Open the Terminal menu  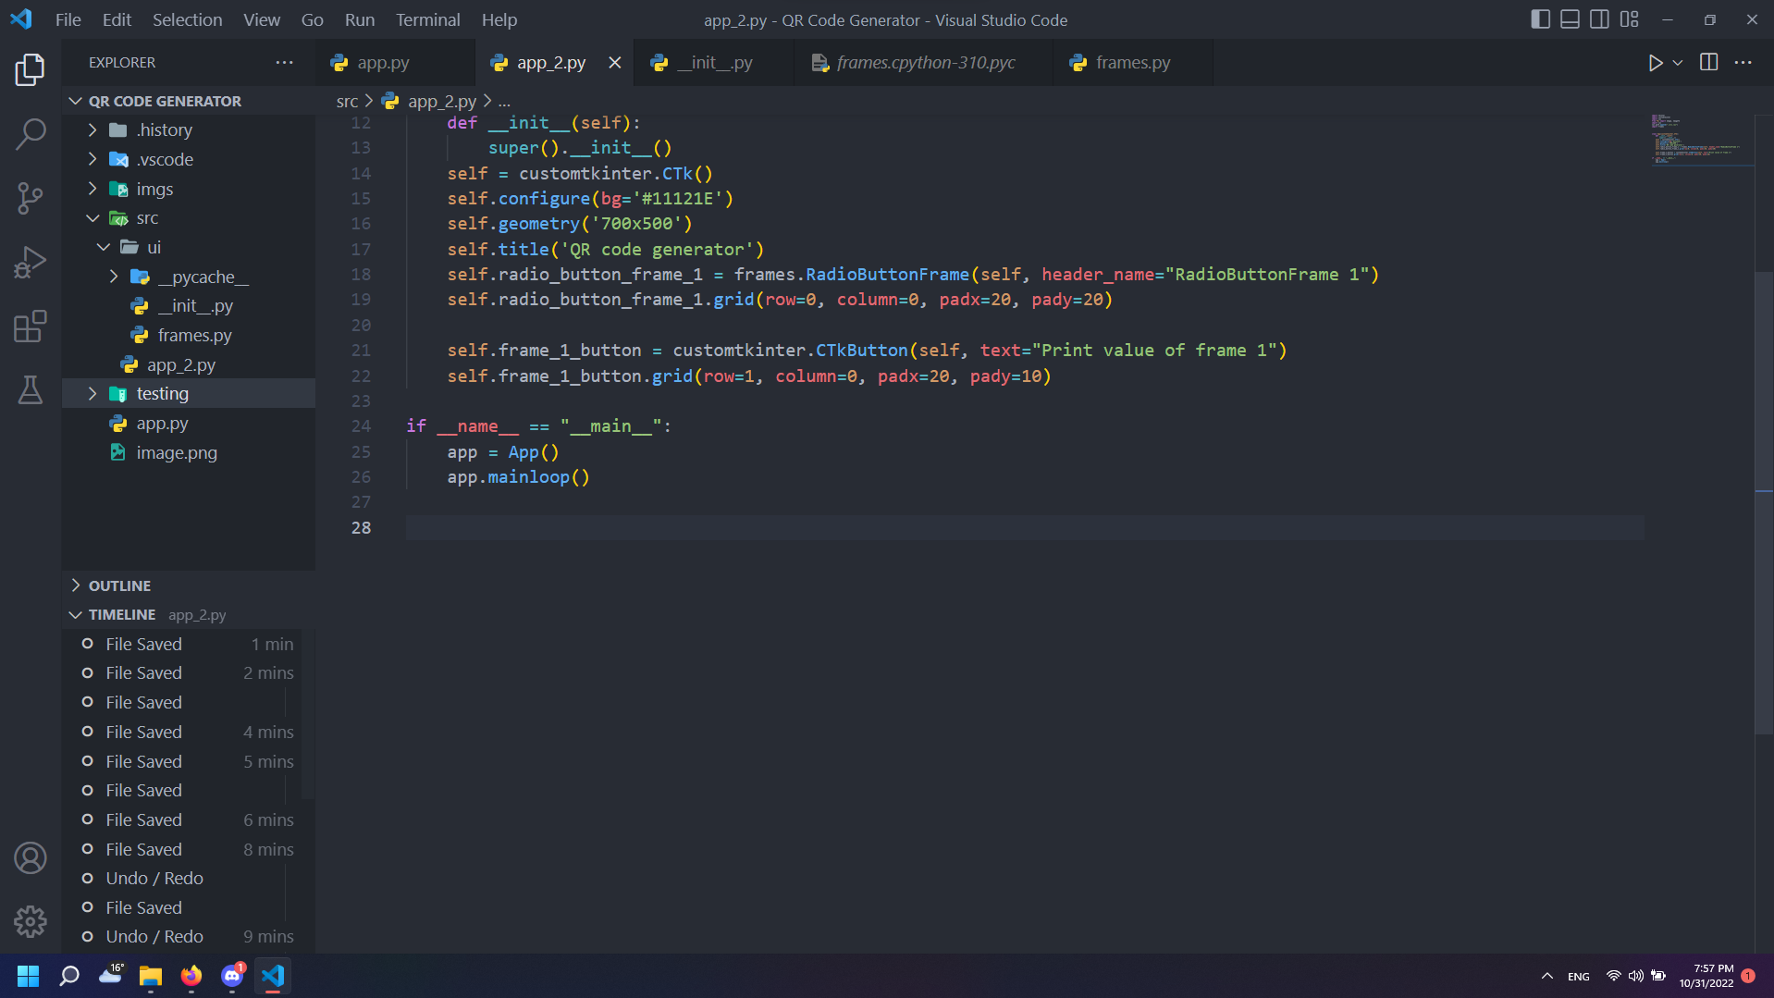[427, 19]
